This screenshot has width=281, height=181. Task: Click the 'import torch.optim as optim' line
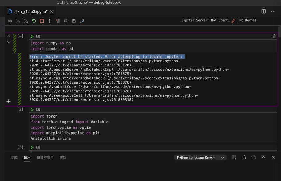coord(61,127)
